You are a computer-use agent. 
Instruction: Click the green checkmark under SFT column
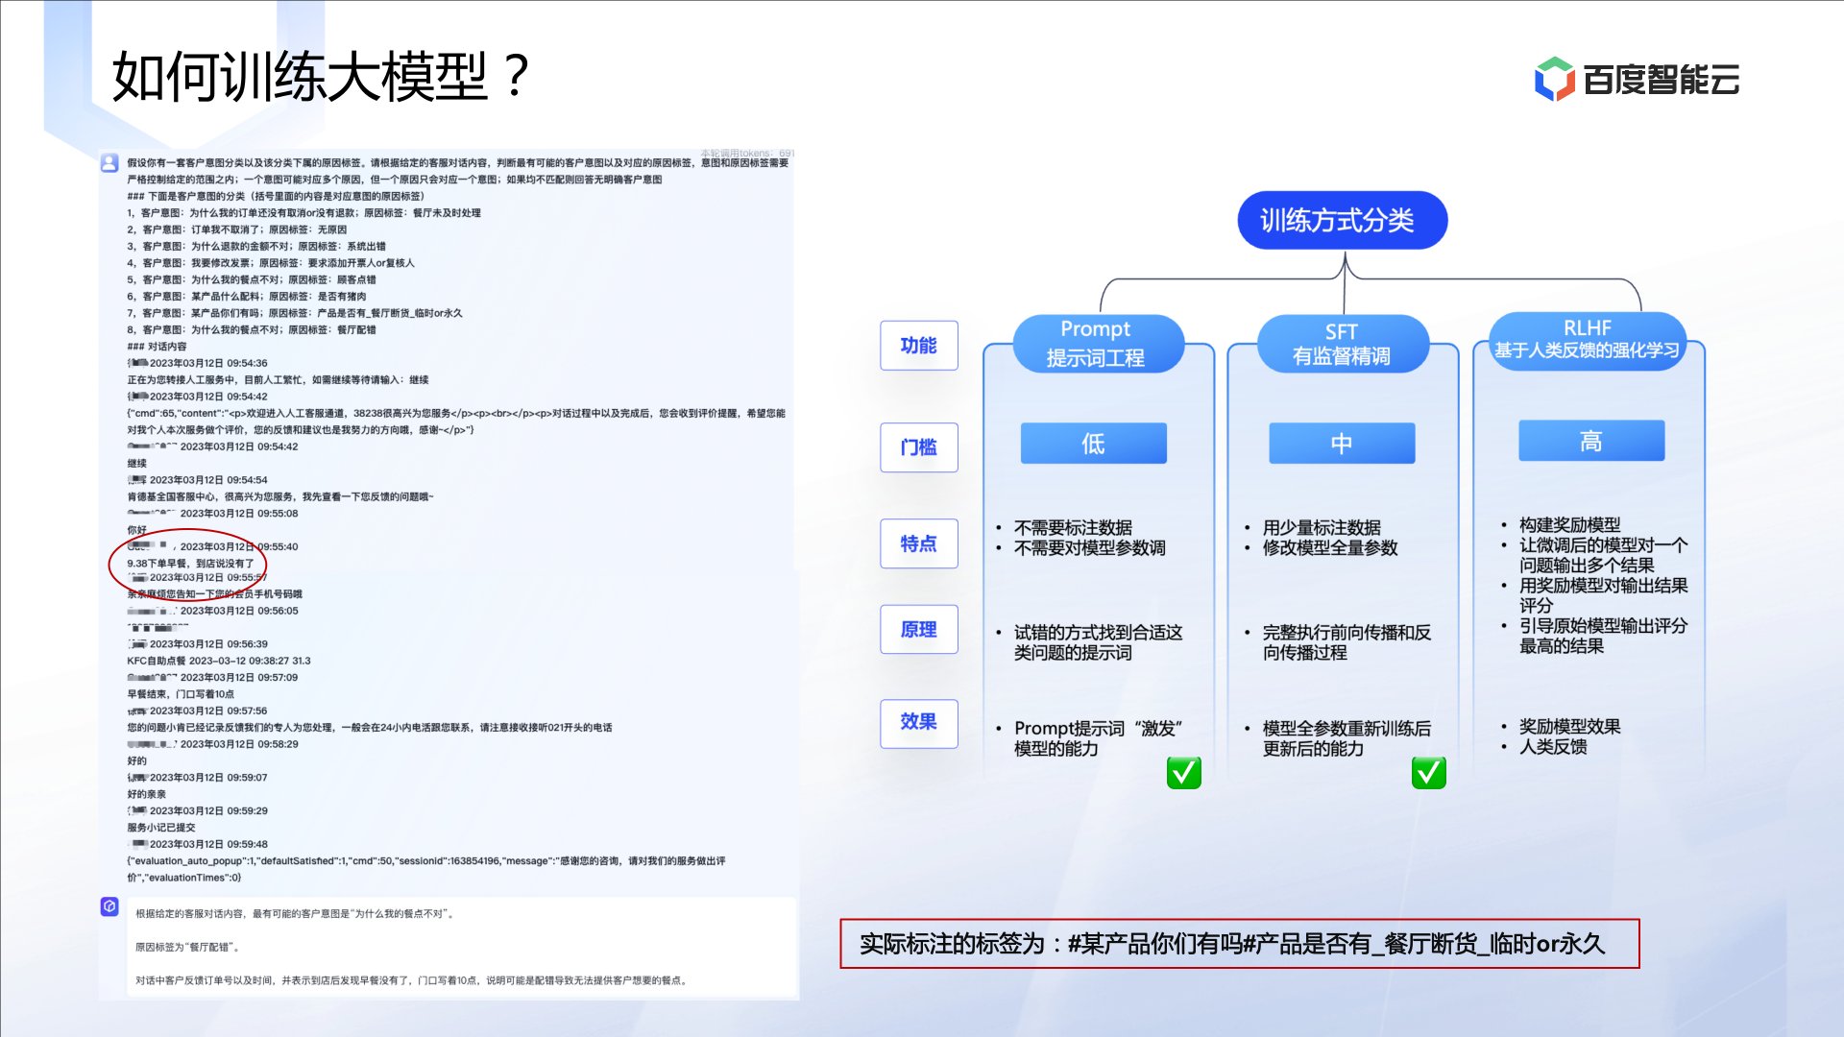click(x=1429, y=772)
